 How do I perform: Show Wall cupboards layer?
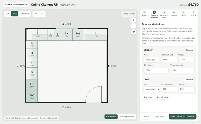coord(127,116)
